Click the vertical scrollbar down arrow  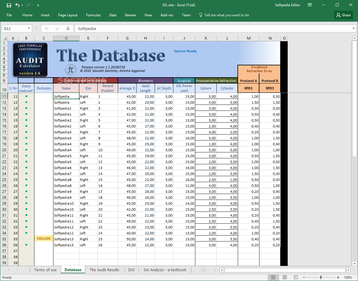pos(354,263)
